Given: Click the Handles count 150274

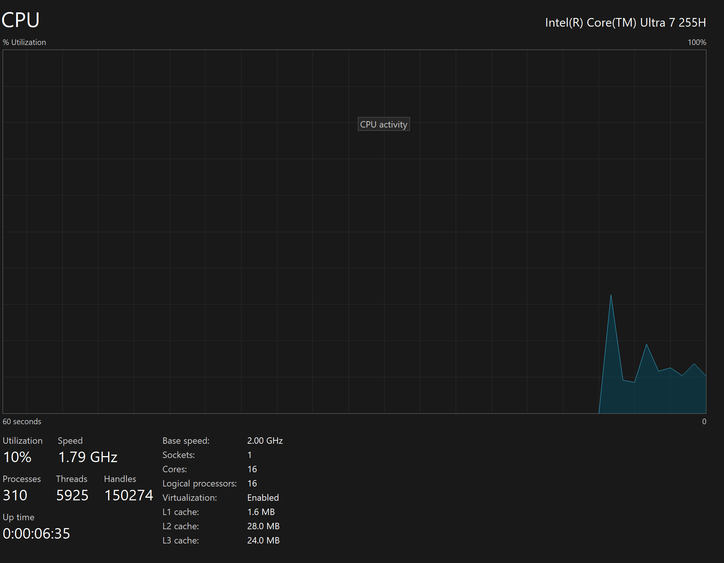Looking at the screenshot, I should pyautogui.click(x=129, y=495).
